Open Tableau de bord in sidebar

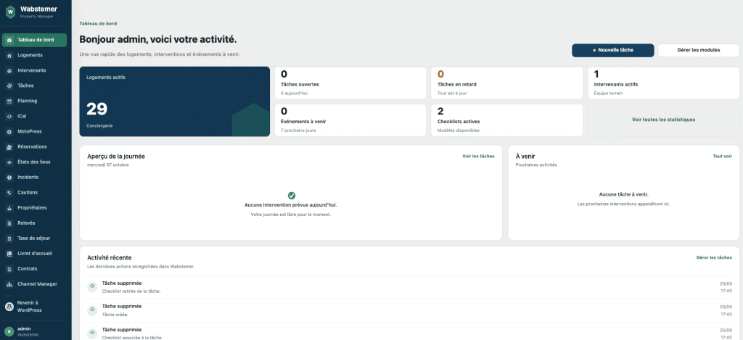tap(34, 41)
